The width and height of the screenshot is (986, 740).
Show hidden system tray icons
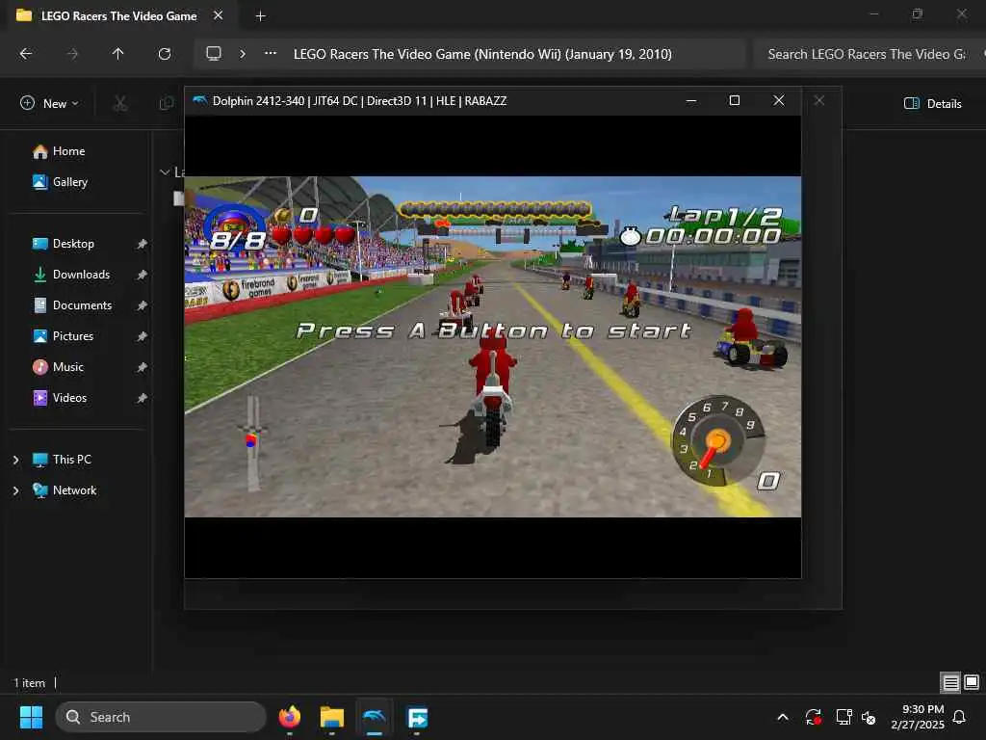(x=783, y=717)
